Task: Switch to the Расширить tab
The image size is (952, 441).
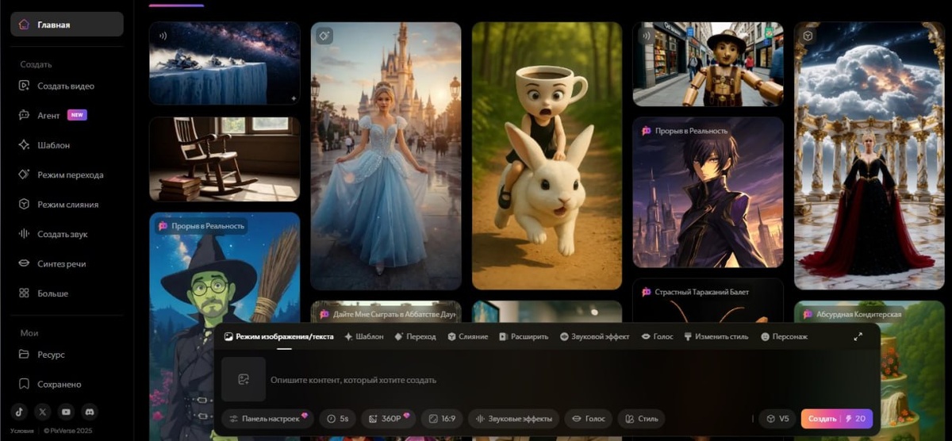Action: pos(524,336)
